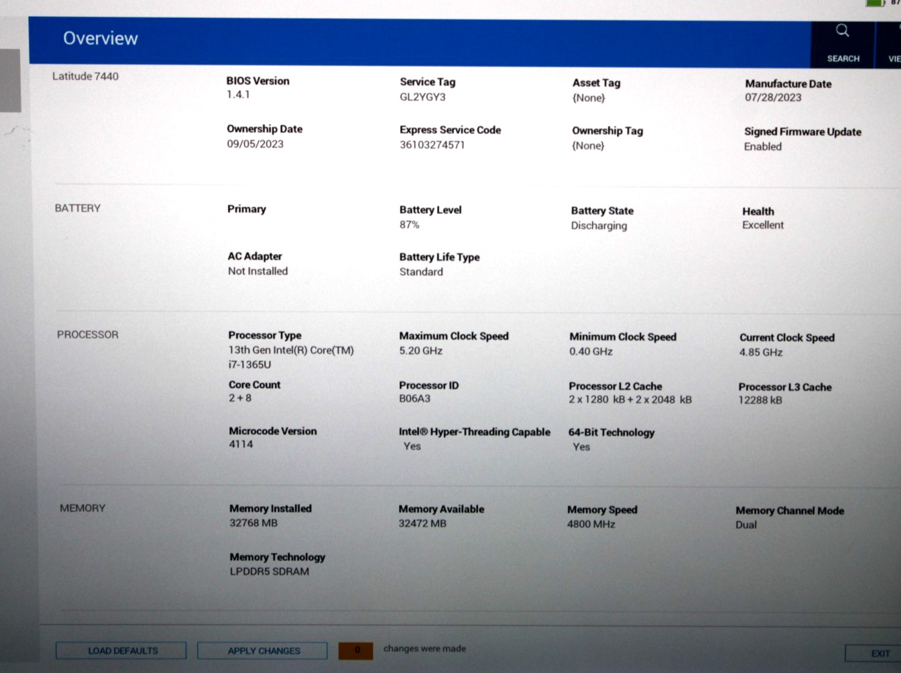This screenshot has width=901, height=673.
Task: Select AC Adapter Not Installed value
Action: pos(257,271)
